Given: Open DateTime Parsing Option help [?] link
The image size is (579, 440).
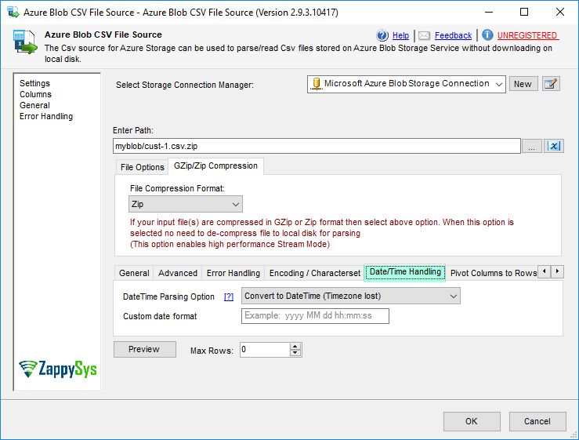Looking at the screenshot, I should pyautogui.click(x=229, y=296).
